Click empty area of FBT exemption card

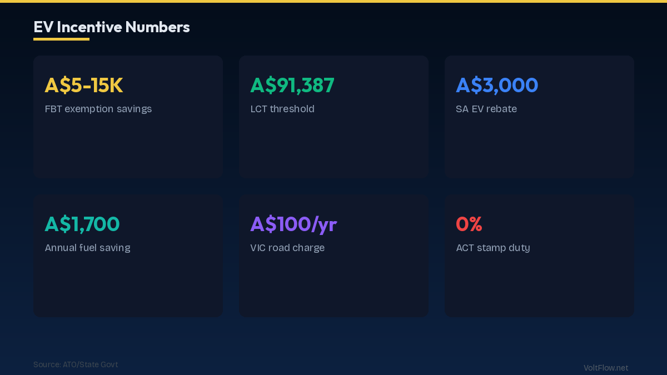click(x=128, y=147)
